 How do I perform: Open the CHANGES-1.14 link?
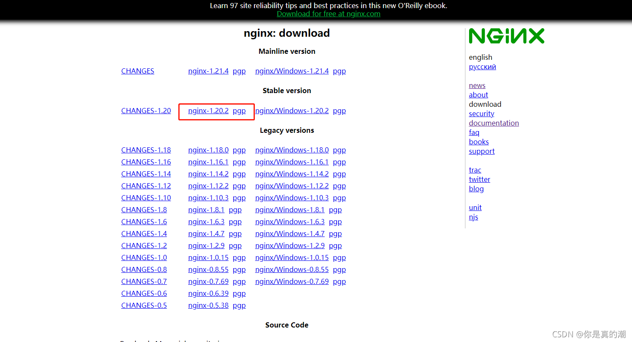pos(146,174)
